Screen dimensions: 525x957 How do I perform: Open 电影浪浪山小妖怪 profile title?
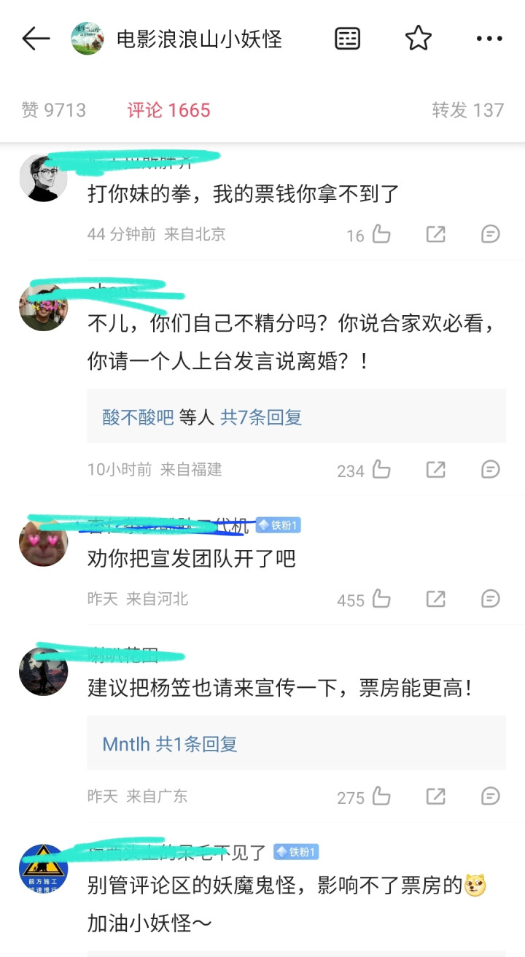199,39
